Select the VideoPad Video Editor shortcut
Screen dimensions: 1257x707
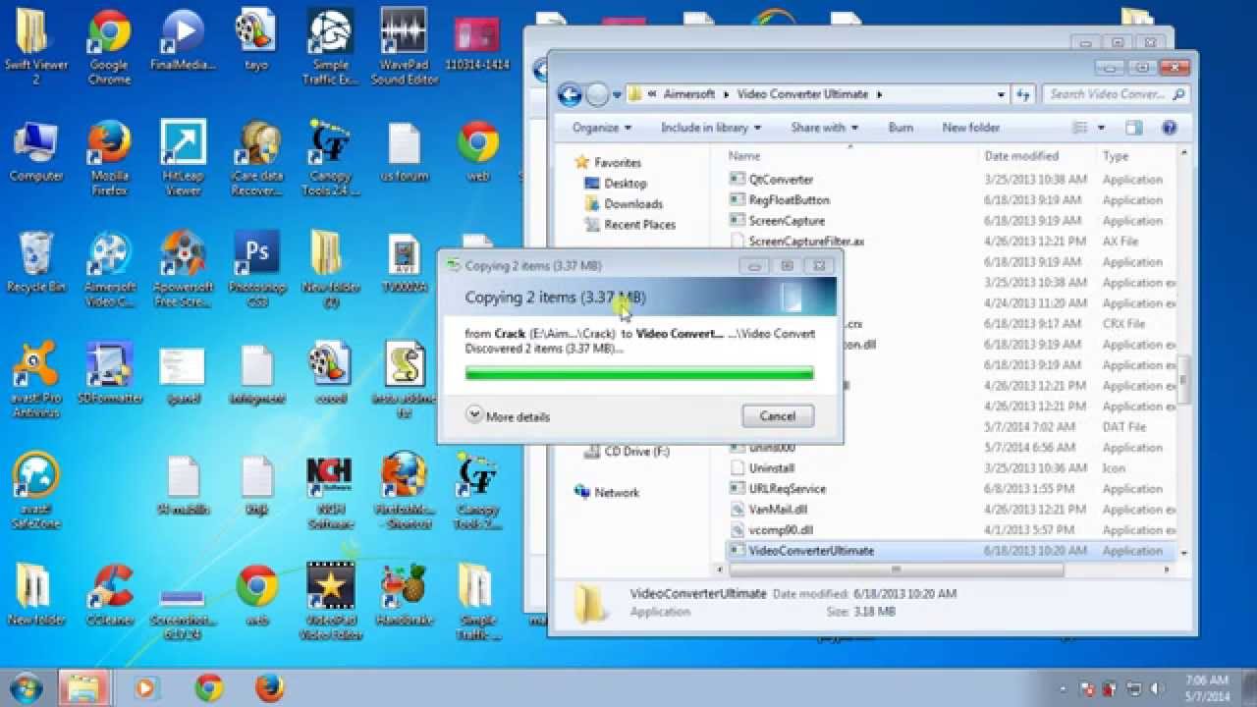pos(330,603)
